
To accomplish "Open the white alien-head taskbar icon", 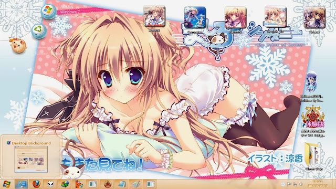I will coord(50,184).
